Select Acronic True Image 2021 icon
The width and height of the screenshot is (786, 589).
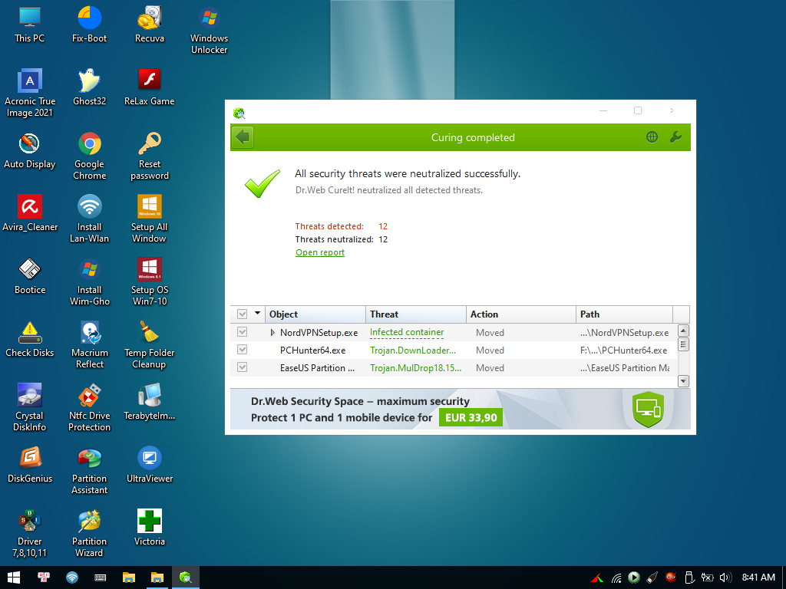pos(30,93)
